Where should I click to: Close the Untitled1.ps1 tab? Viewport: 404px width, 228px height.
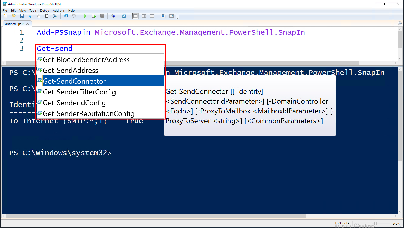(x=28, y=24)
